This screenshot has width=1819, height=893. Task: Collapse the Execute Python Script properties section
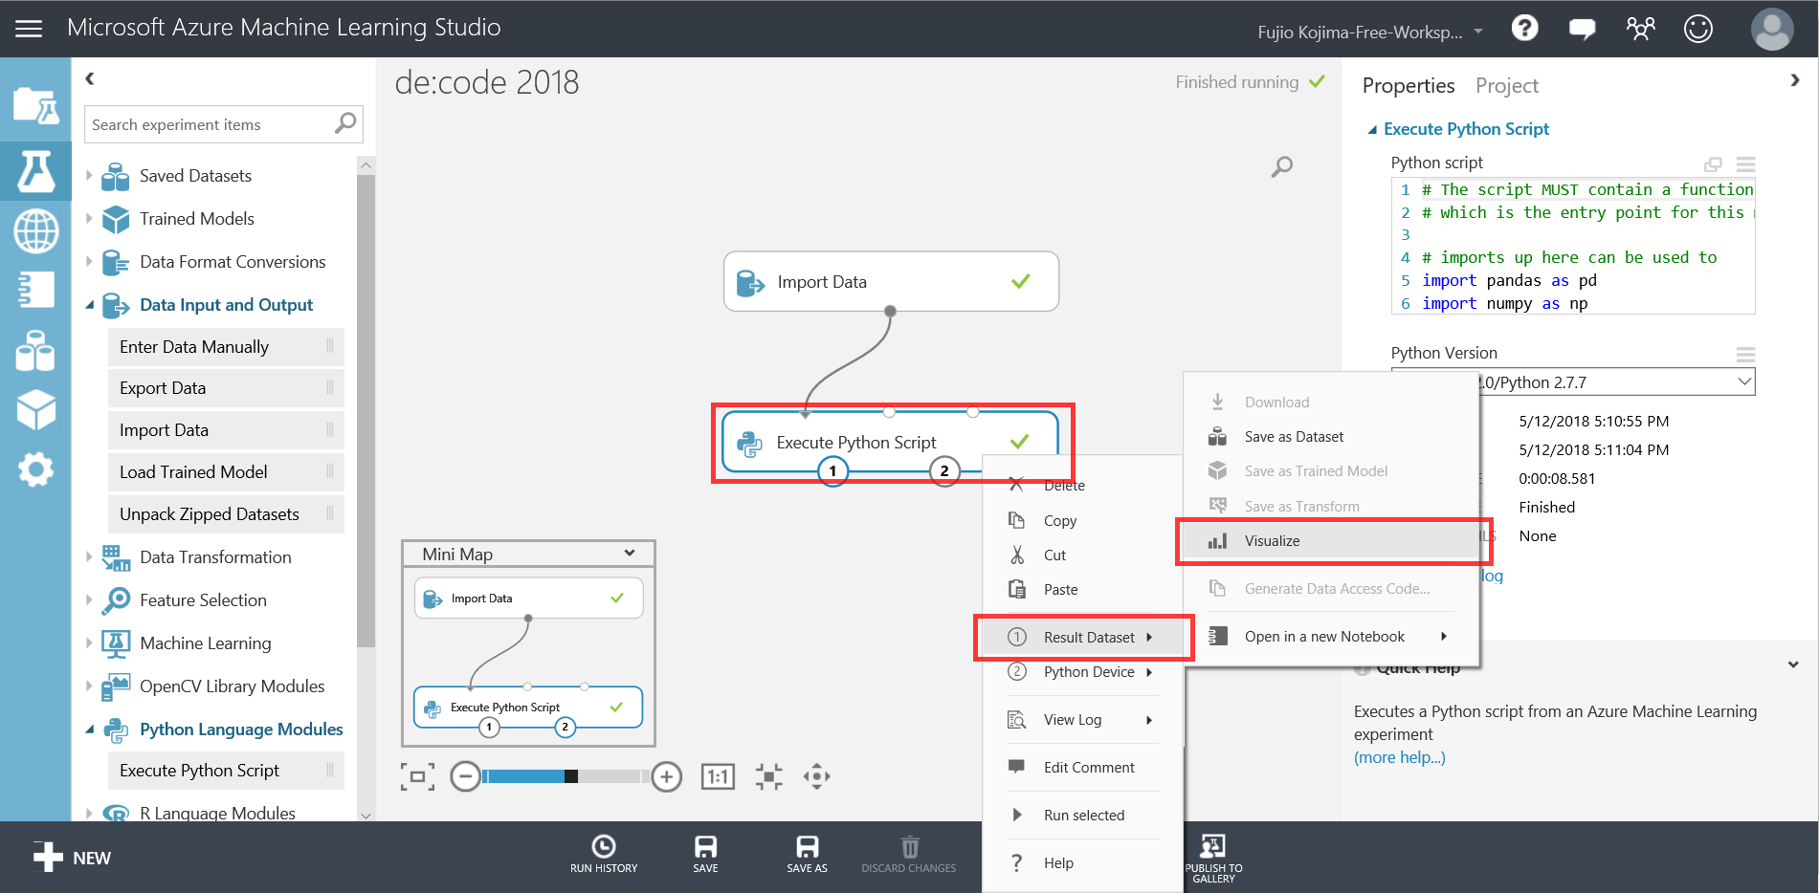pyautogui.click(x=1372, y=129)
